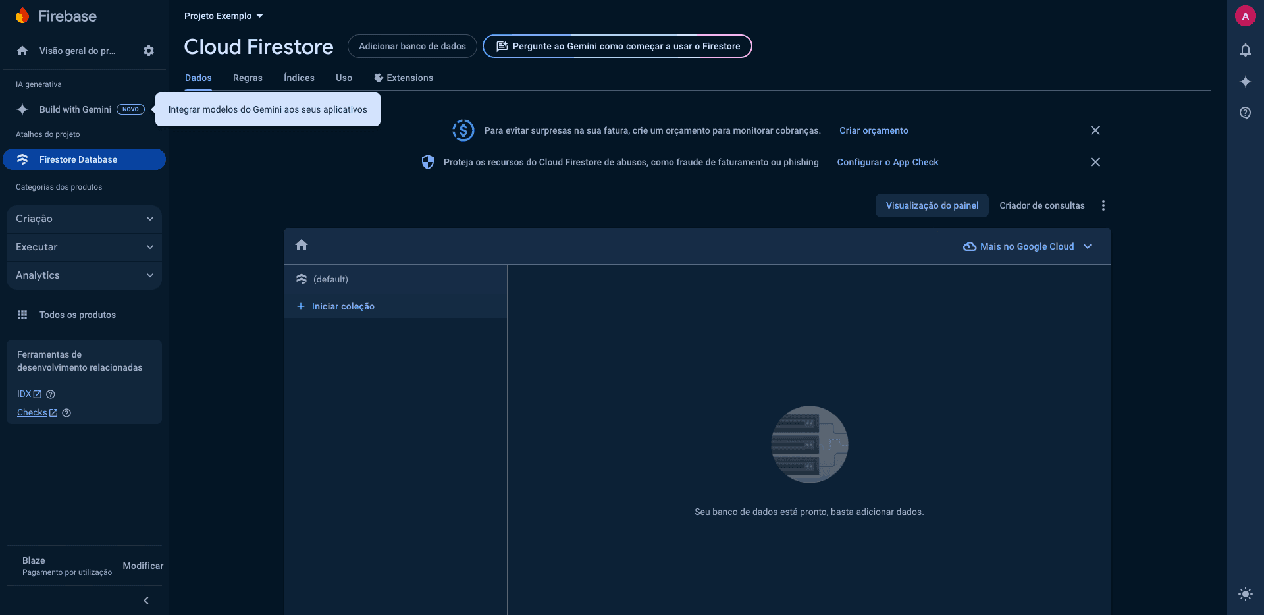The image size is (1264, 615).
Task: Open IDX help question icon
Action: [x=51, y=394]
